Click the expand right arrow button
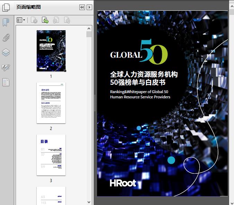 89,7
